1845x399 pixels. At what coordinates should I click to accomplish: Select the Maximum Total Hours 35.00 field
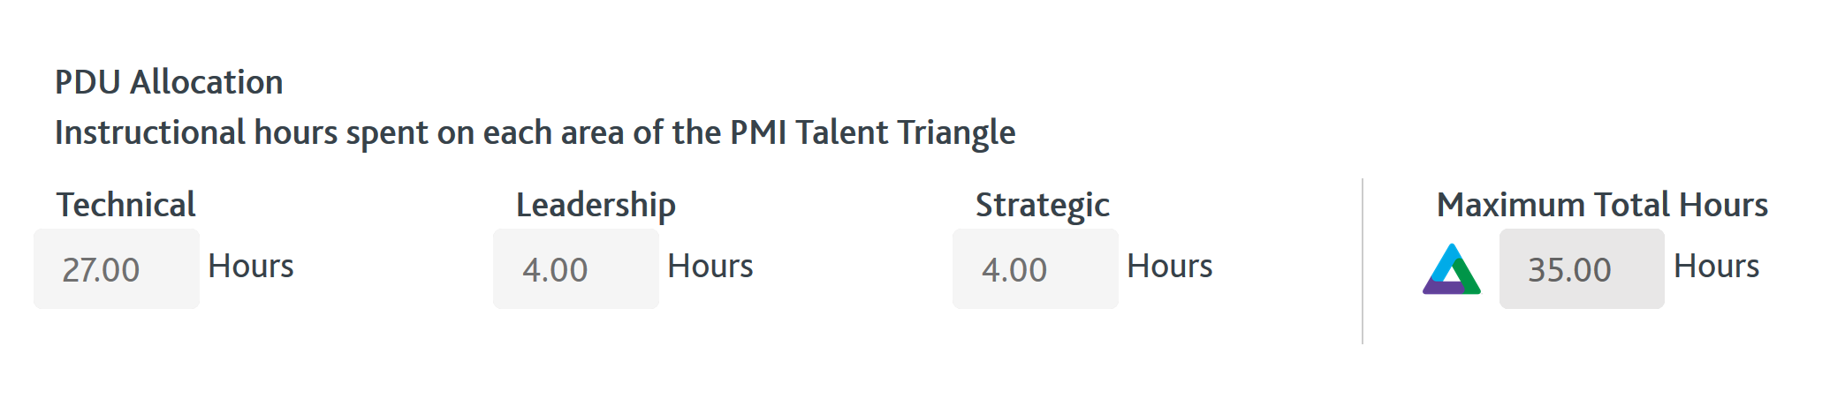(1581, 269)
